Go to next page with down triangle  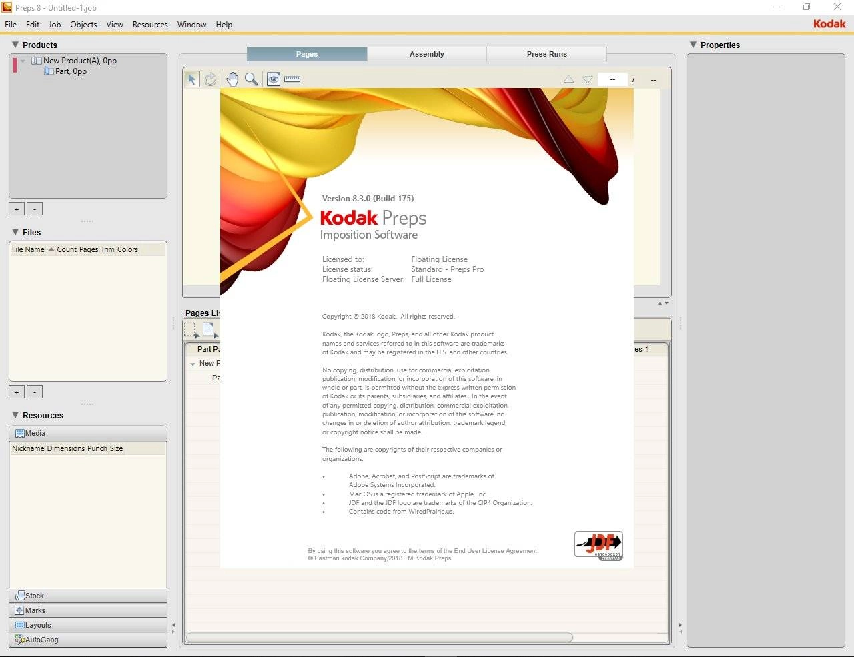click(588, 79)
